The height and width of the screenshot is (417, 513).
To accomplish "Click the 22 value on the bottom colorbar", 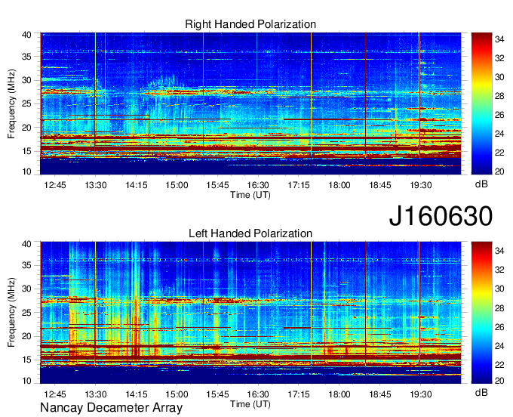I will 499,365.
